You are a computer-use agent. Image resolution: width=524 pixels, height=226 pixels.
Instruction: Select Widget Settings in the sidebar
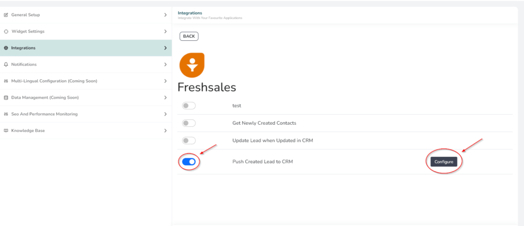pos(86,31)
